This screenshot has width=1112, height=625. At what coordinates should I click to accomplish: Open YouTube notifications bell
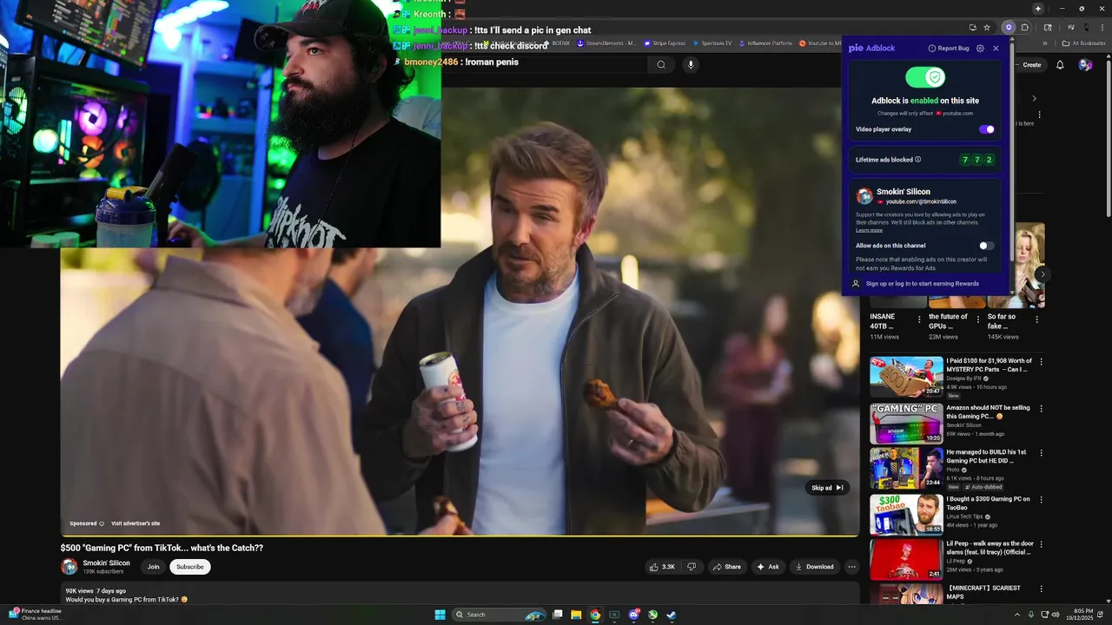click(1060, 65)
